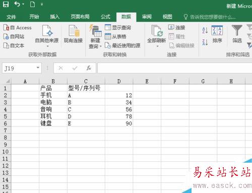Click cell with value 90

point(119,123)
